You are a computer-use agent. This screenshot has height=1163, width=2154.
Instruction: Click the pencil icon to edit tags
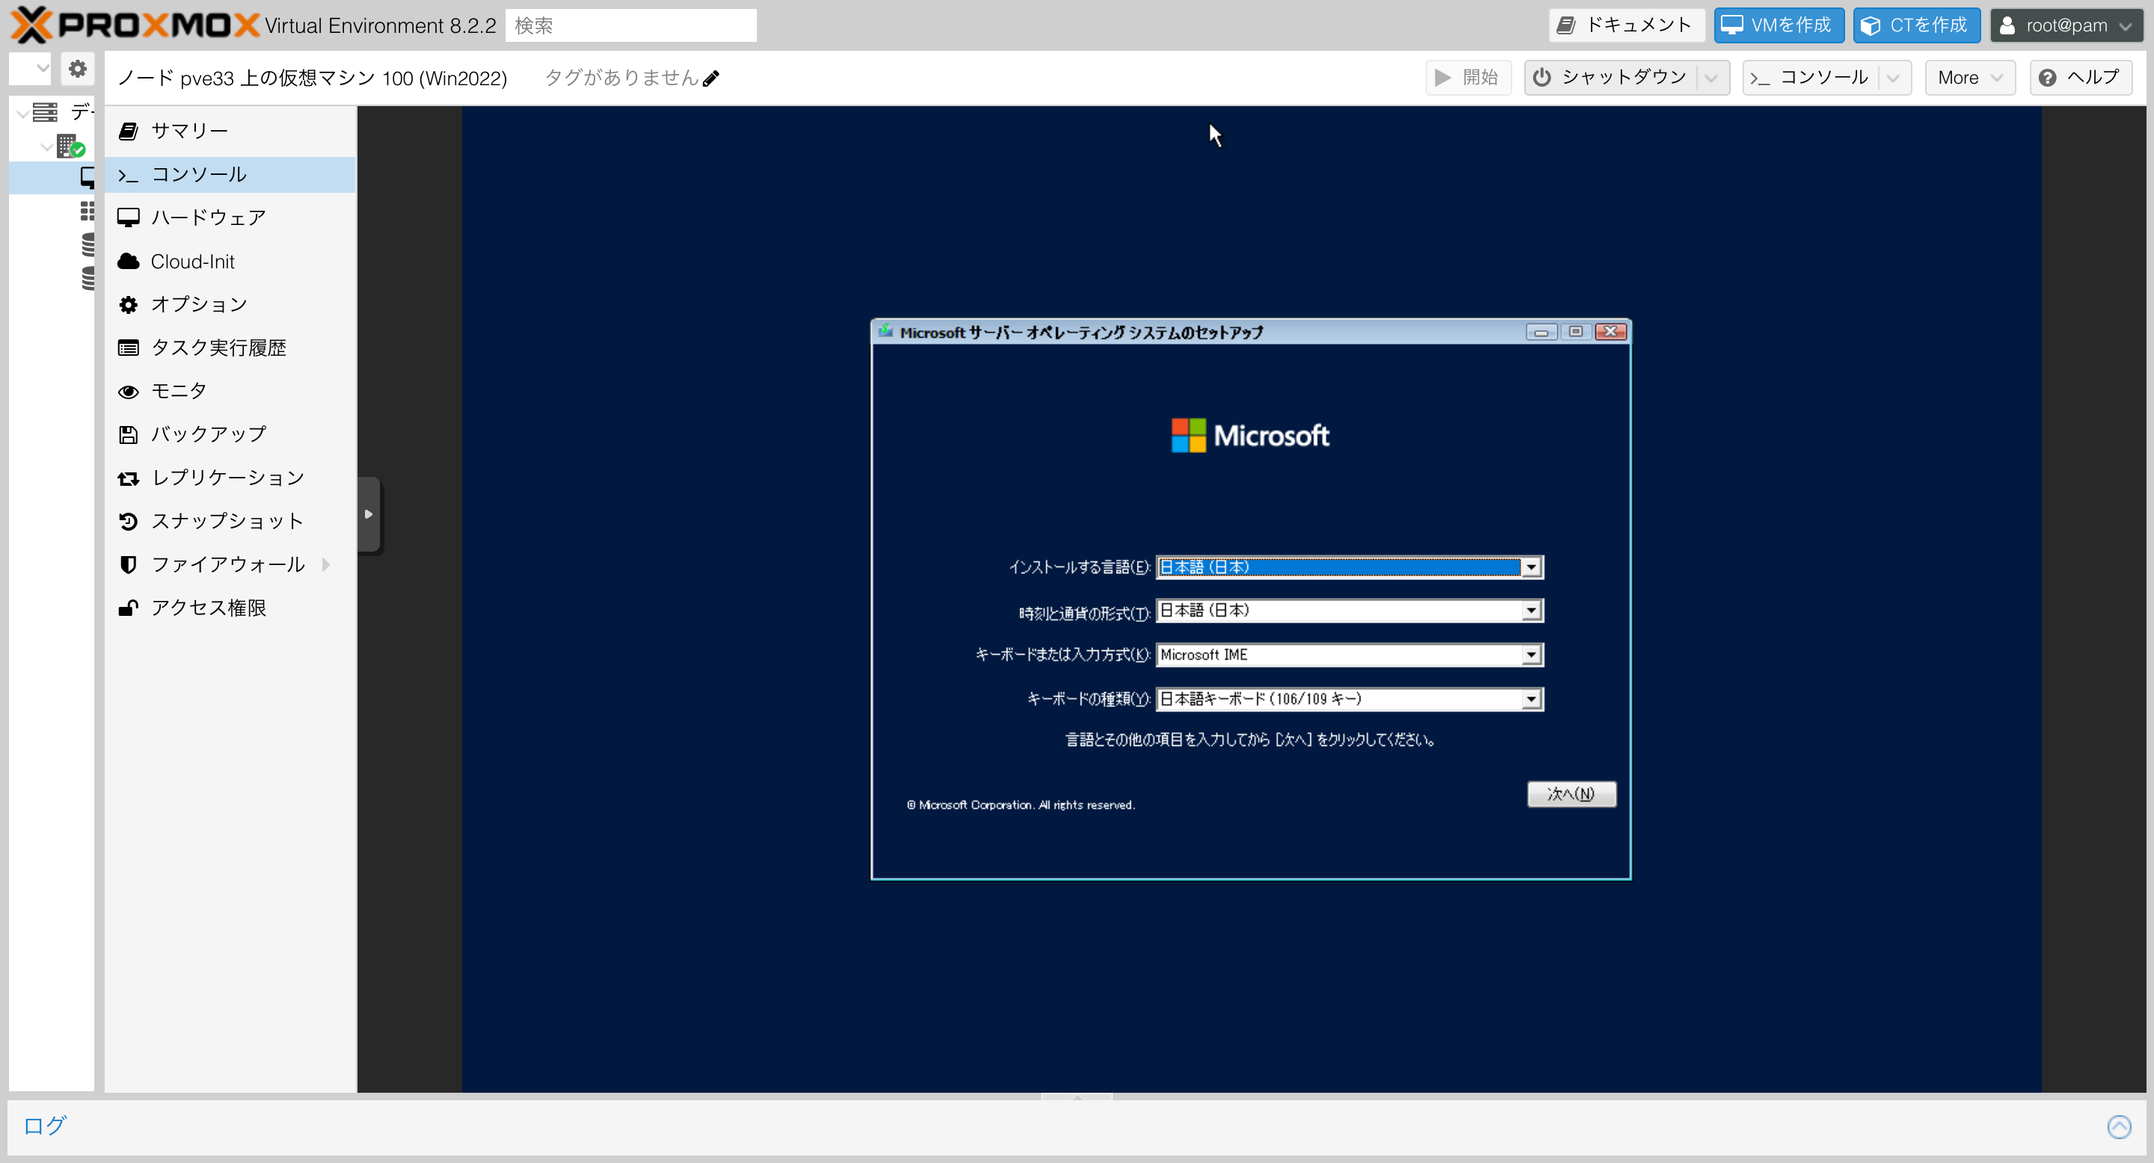tap(711, 78)
